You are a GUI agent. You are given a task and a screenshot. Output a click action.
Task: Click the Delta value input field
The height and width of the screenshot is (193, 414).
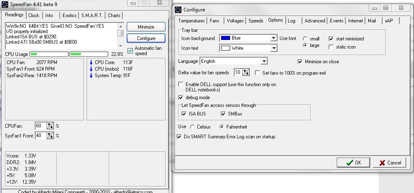click(x=238, y=72)
